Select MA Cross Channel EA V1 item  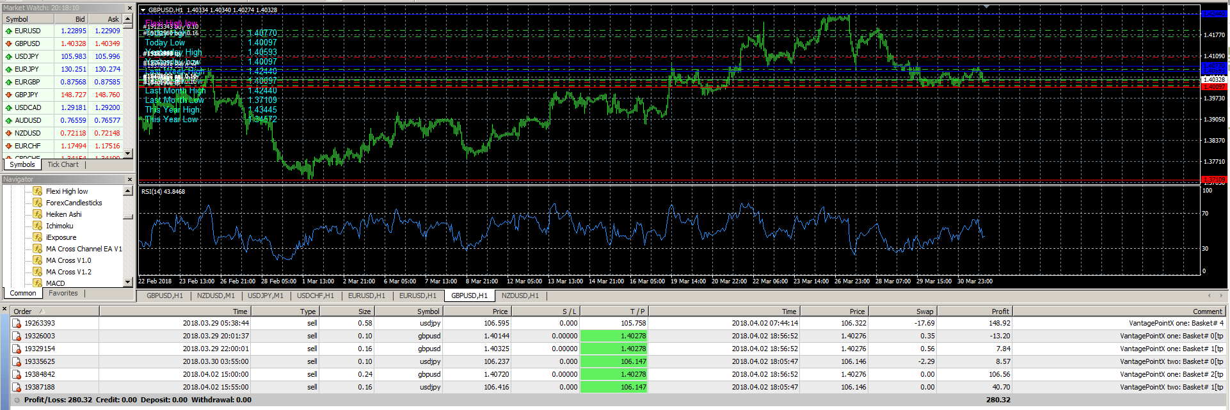(83, 249)
